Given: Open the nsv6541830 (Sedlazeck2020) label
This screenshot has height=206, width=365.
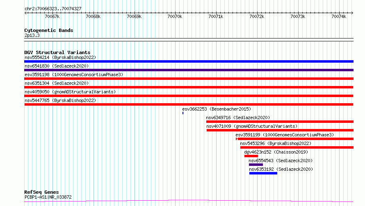Looking at the screenshot, I should point(57,66).
